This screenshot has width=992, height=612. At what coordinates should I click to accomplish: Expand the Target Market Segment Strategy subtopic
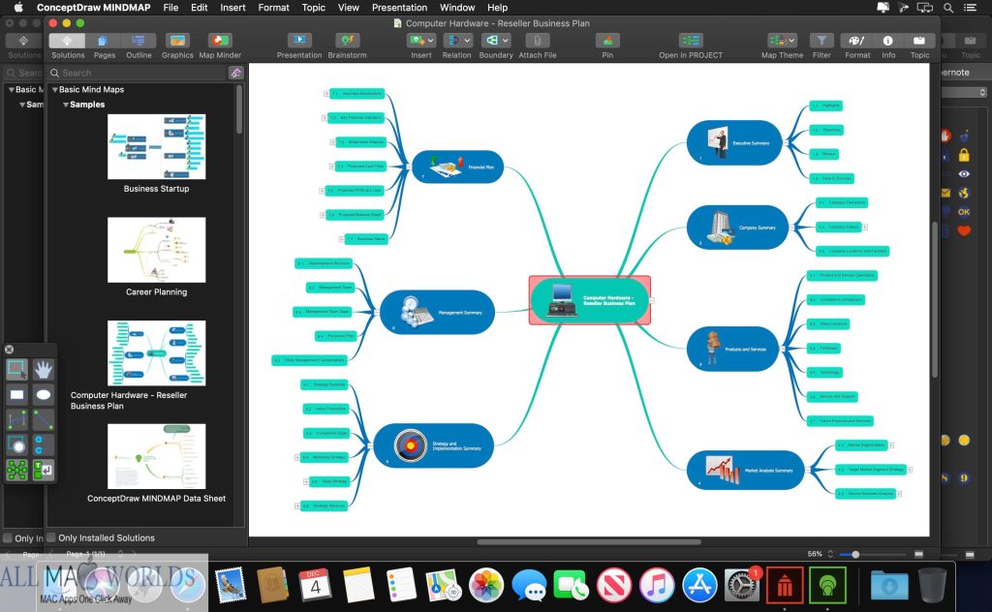tap(911, 469)
